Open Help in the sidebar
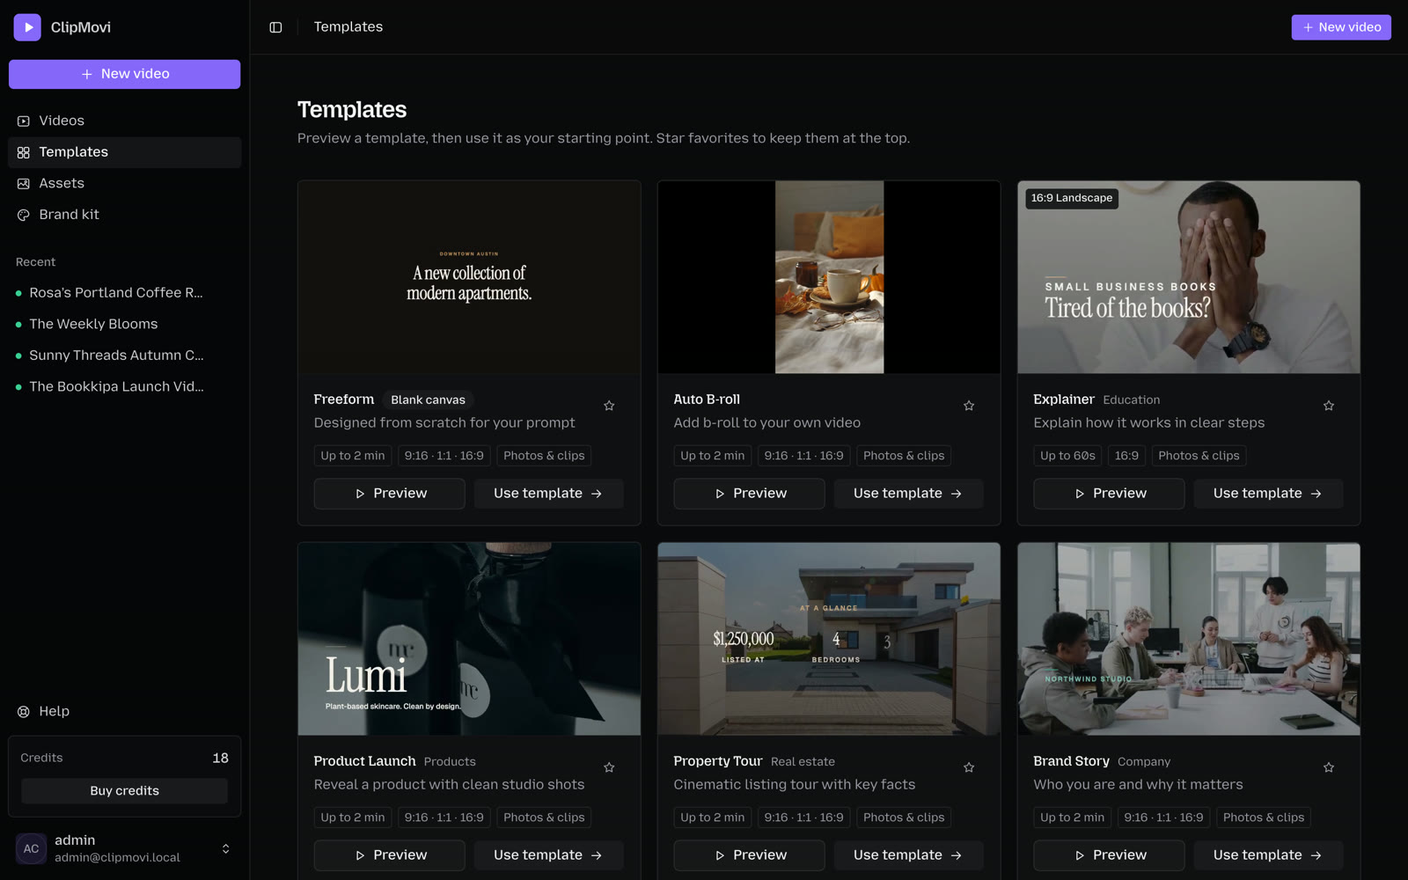The height and width of the screenshot is (880, 1408). (x=124, y=711)
